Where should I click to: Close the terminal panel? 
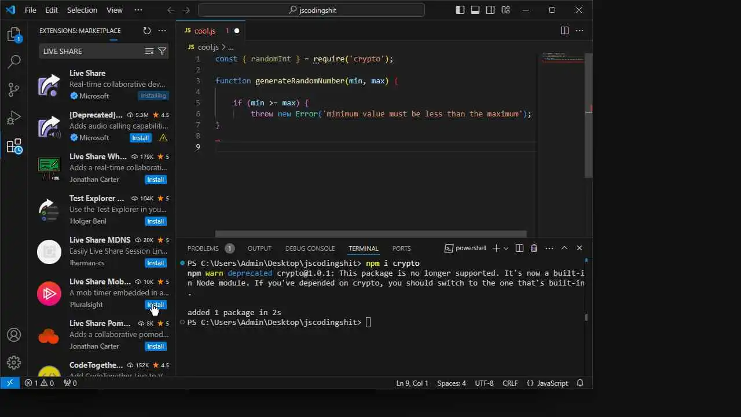(579, 248)
